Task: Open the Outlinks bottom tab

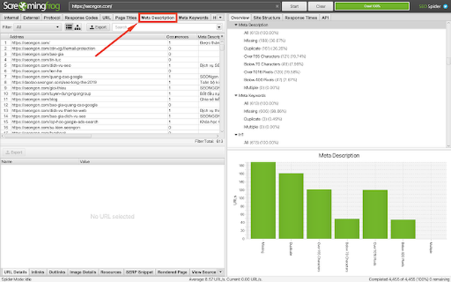Action: 57,272
